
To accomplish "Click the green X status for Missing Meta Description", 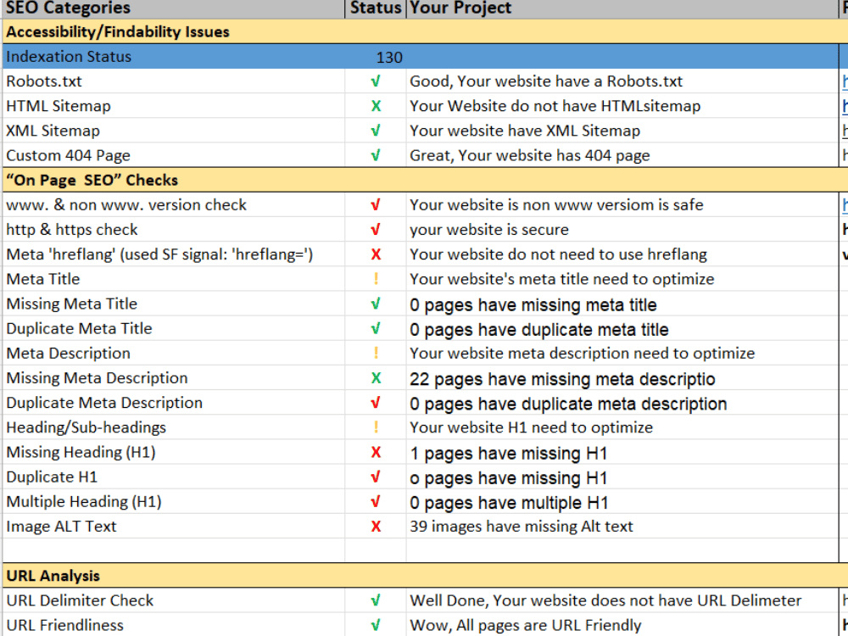I will pyautogui.click(x=376, y=378).
